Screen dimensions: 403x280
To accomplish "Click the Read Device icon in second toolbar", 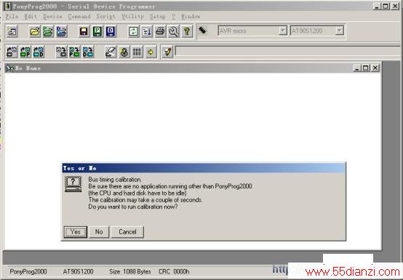I will coord(12,52).
